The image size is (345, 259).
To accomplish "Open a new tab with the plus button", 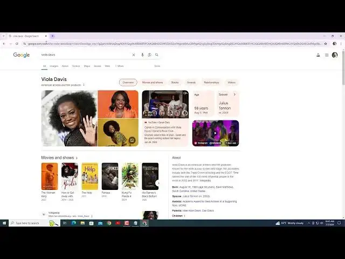I will pos(53,36).
